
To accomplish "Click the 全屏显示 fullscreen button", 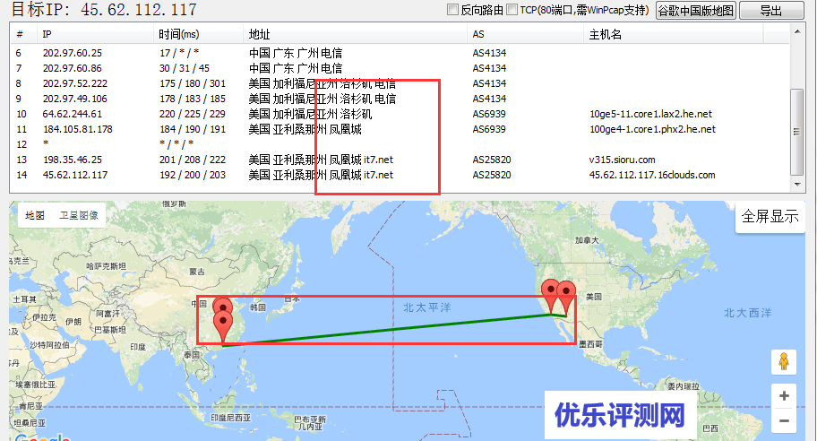I will [770, 216].
